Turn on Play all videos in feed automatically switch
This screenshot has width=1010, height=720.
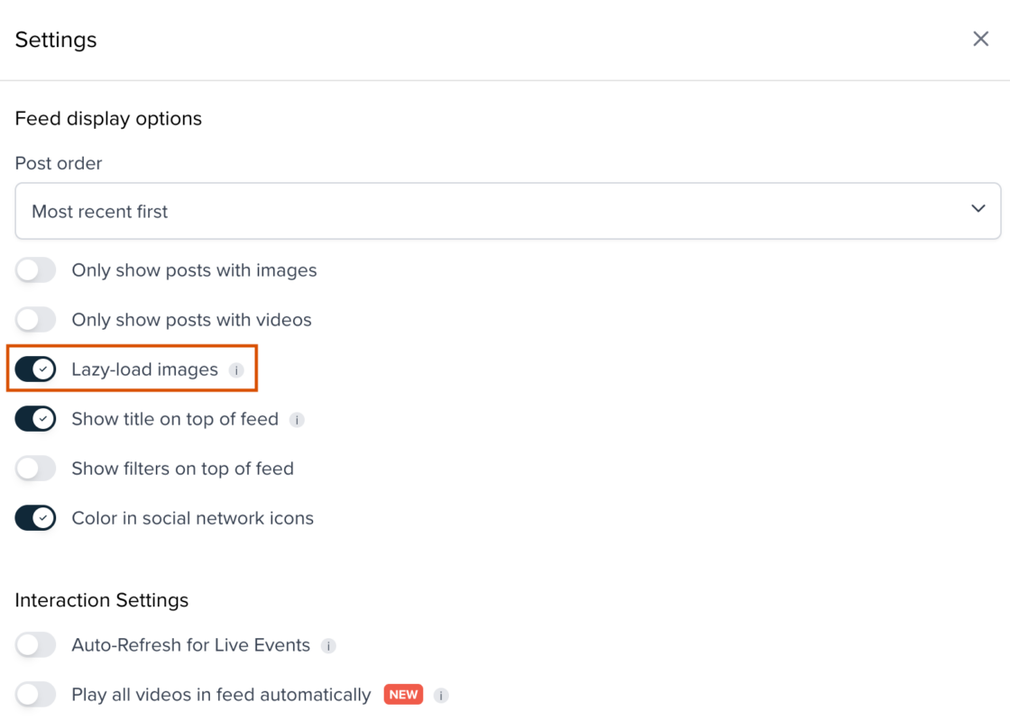click(36, 695)
